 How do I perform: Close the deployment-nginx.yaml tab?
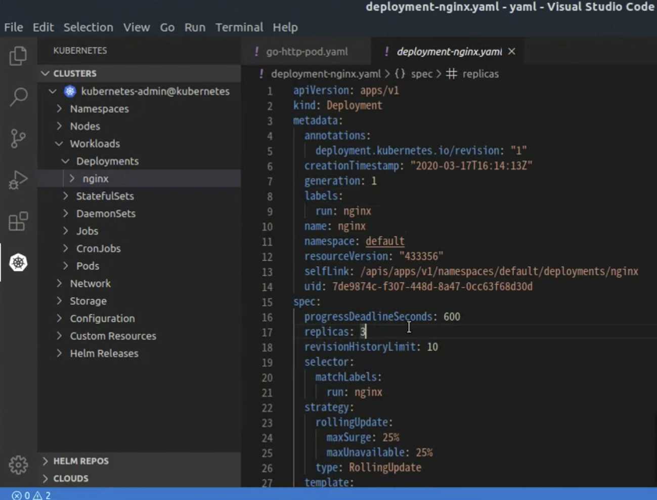(512, 52)
